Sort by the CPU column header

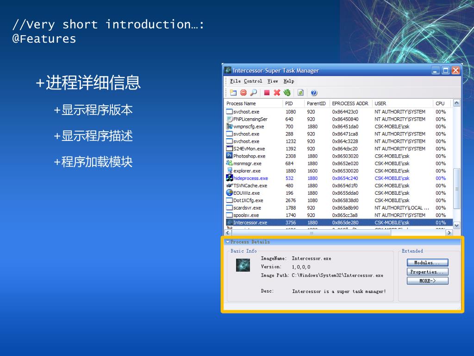tap(442, 103)
